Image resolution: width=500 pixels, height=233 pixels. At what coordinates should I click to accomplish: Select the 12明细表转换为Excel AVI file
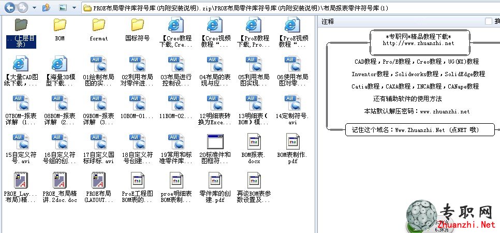[215, 110]
